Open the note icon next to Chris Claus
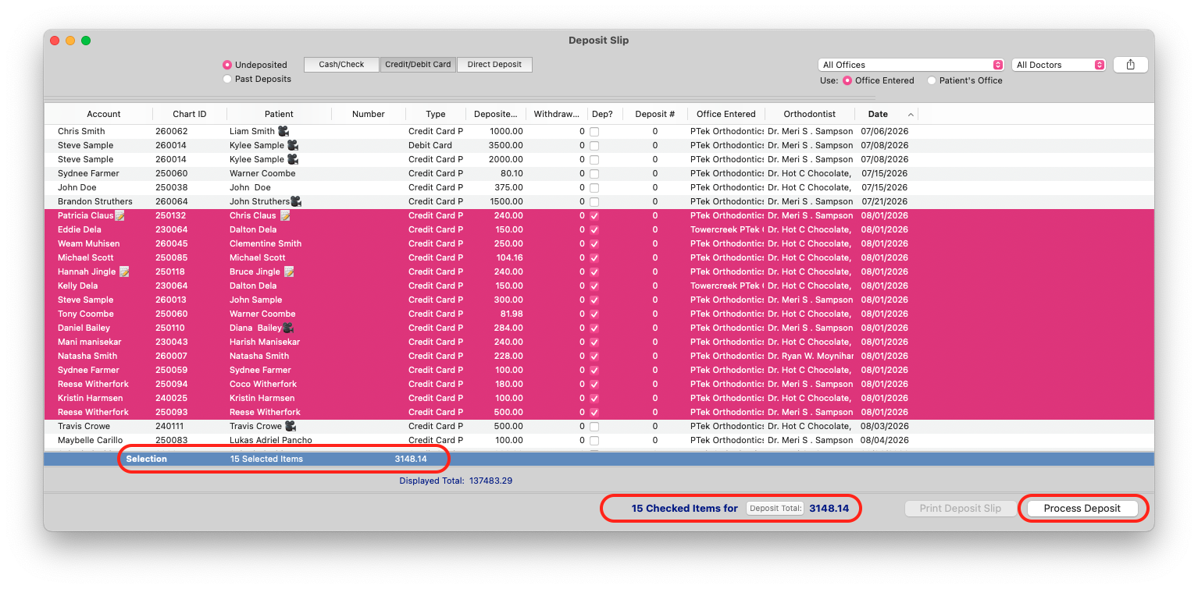 tap(285, 215)
